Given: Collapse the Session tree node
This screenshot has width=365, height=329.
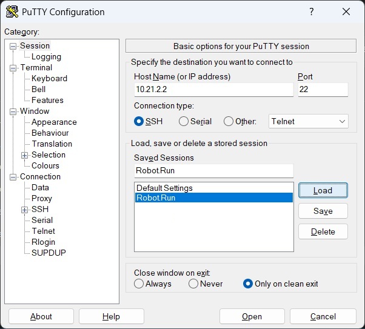Looking at the screenshot, I should click(x=13, y=46).
